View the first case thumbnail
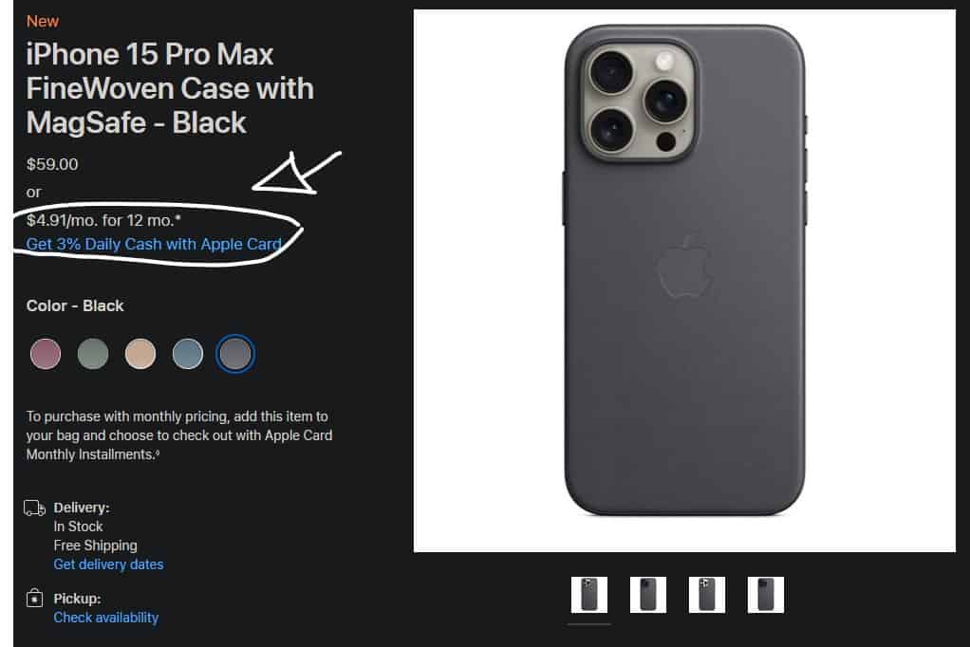 (x=588, y=595)
